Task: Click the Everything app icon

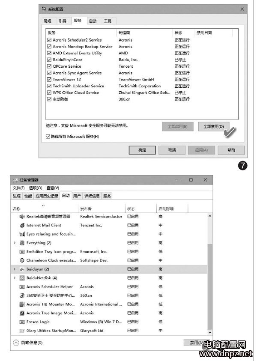Action: tap(22, 243)
